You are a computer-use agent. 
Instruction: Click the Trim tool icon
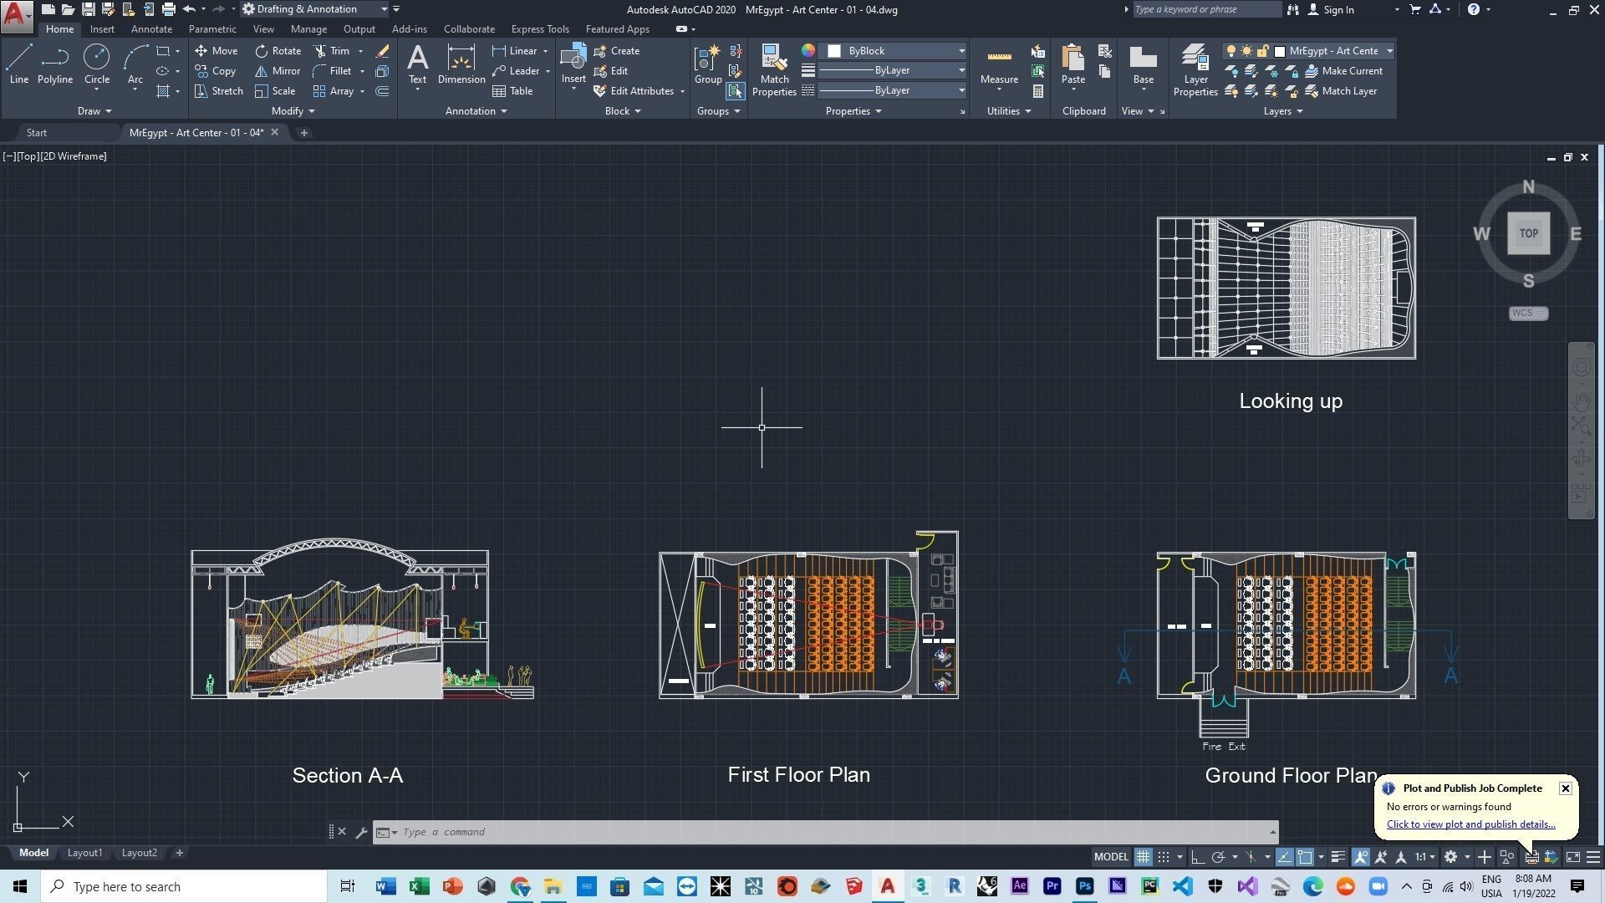[320, 51]
